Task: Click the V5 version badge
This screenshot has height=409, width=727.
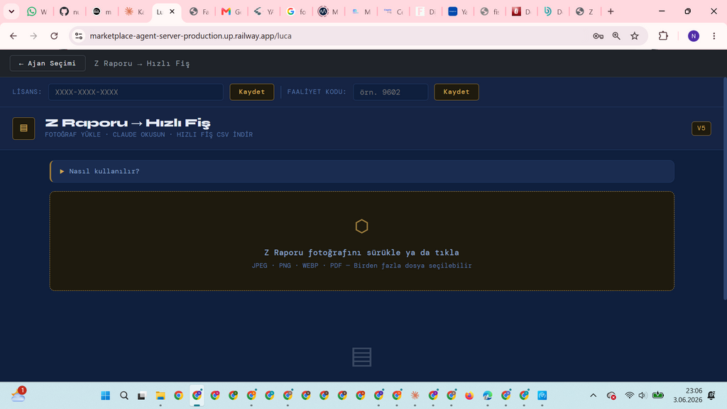Action: [701, 129]
